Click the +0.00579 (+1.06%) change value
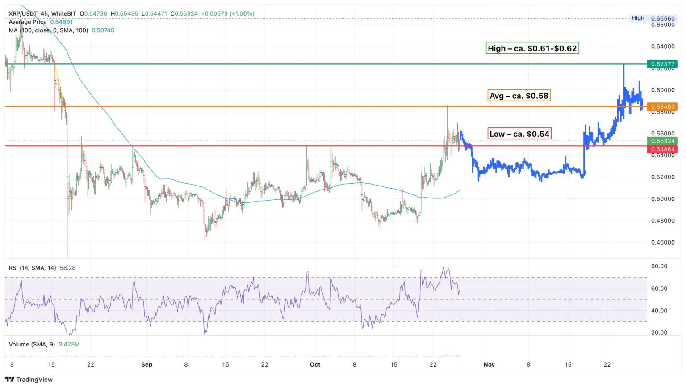 tap(228, 14)
